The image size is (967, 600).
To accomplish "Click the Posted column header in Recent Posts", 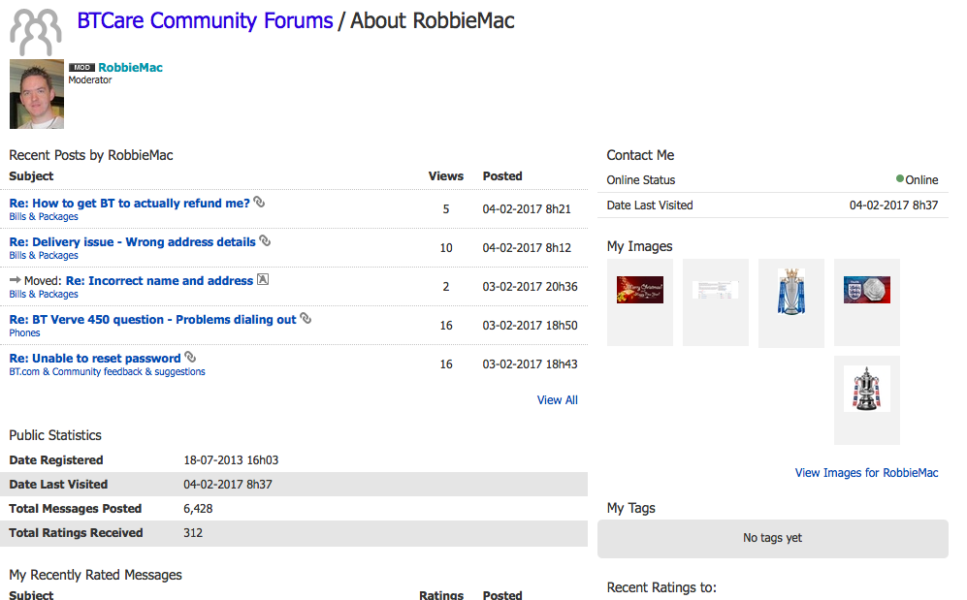I will point(502,176).
